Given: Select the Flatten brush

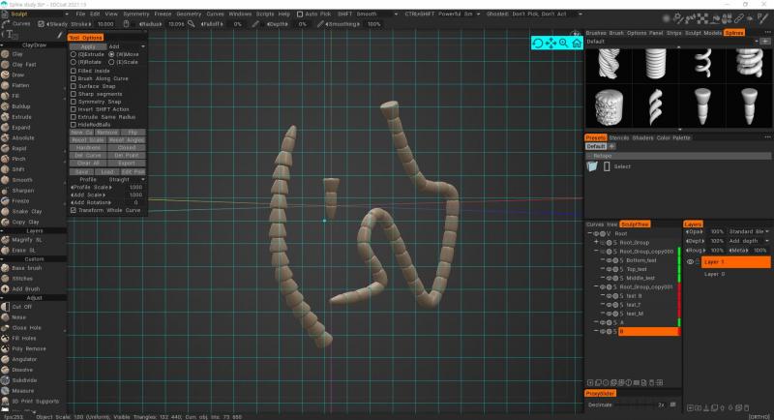Looking at the screenshot, I should [x=22, y=85].
